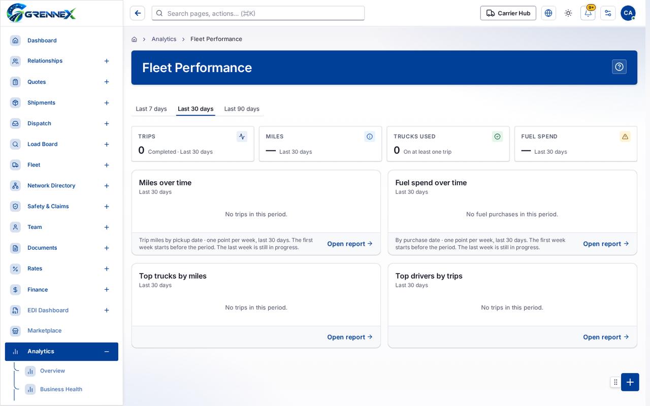Collapse the Analytics section

pos(107,352)
